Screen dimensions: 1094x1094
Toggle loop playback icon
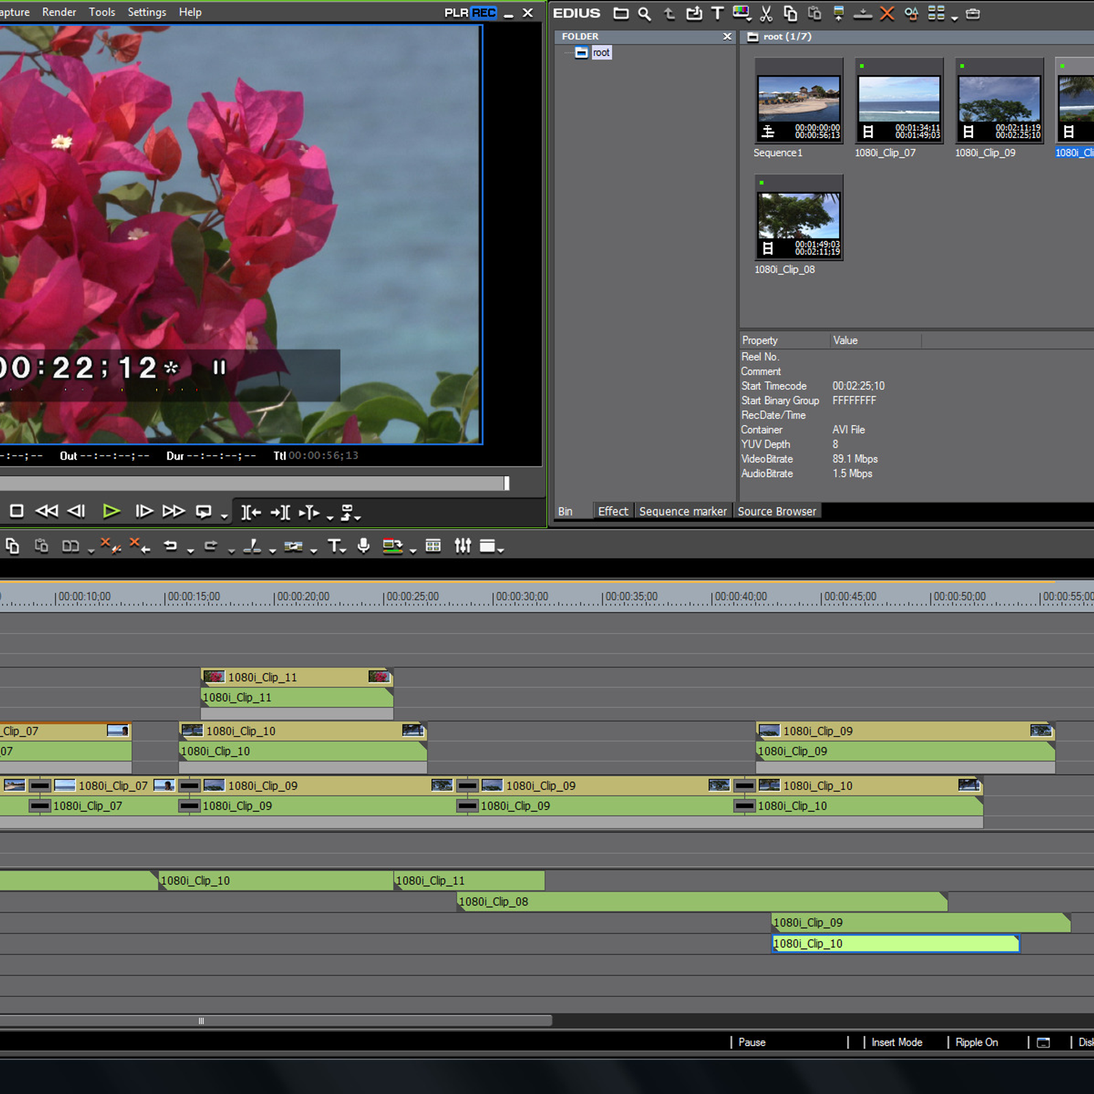tap(204, 511)
